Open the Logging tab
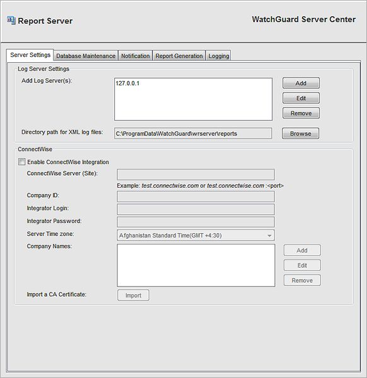 point(219,56)
